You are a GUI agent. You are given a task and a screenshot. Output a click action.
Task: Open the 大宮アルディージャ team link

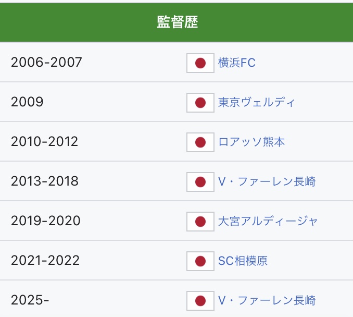pos(268,221)
